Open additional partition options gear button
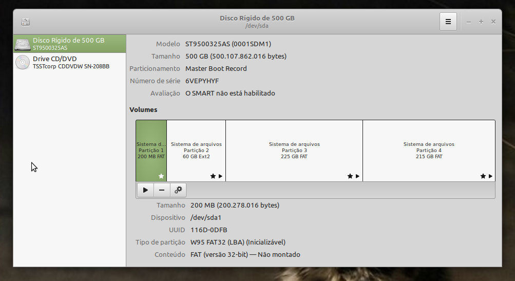 coord(178,190)
